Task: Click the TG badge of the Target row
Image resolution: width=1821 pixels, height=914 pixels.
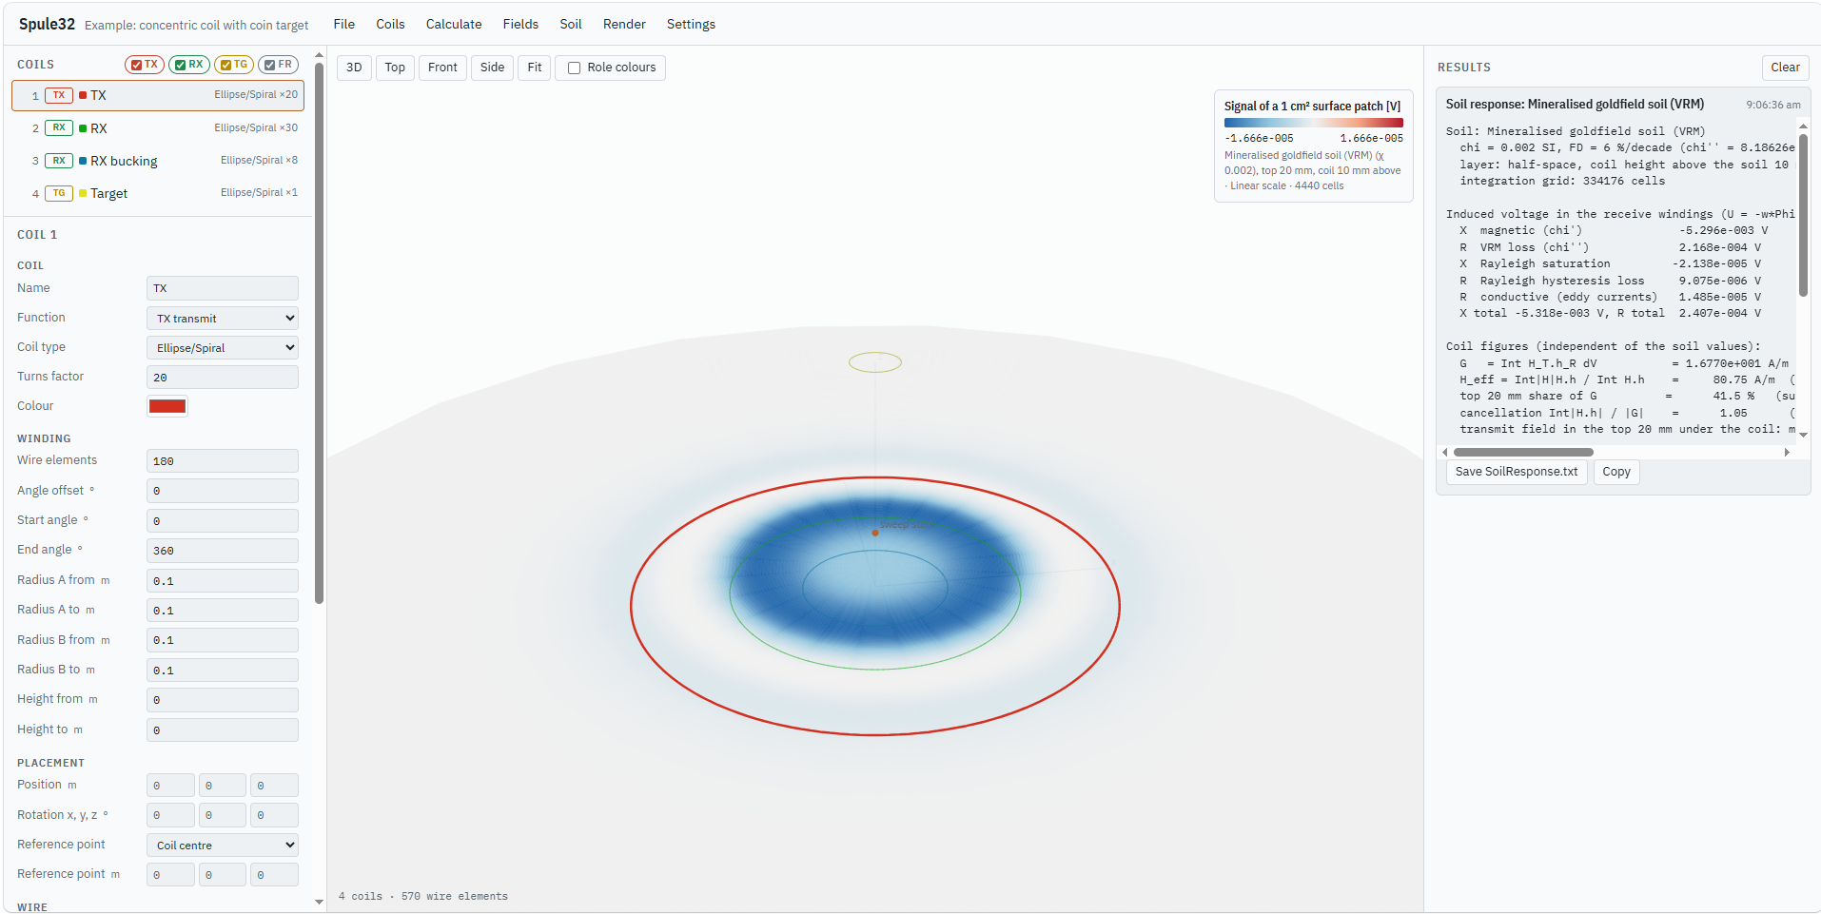Action: 59,193
